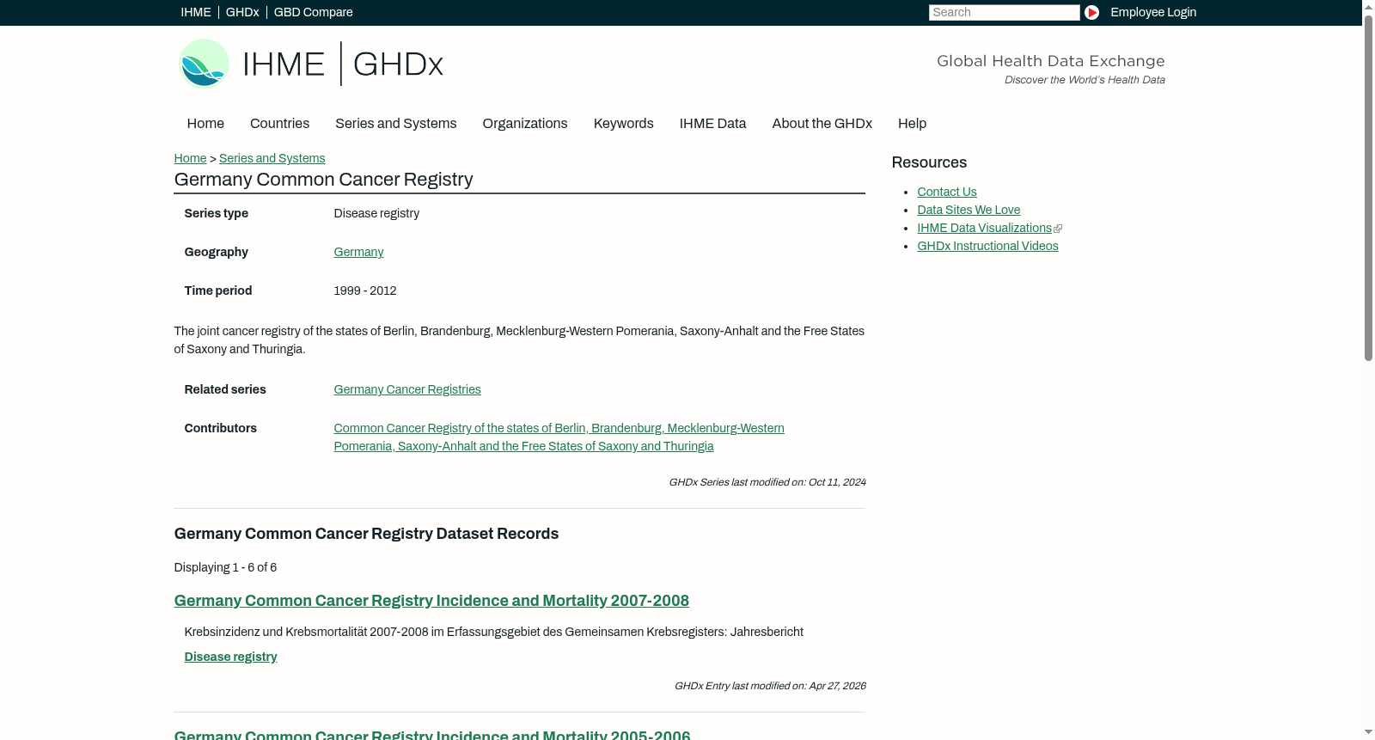Click the GHDx logo text in header
1375x740 pixels.
coord(398,64)
